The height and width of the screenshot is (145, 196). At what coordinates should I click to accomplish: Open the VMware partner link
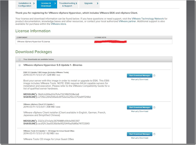[127, 22]
